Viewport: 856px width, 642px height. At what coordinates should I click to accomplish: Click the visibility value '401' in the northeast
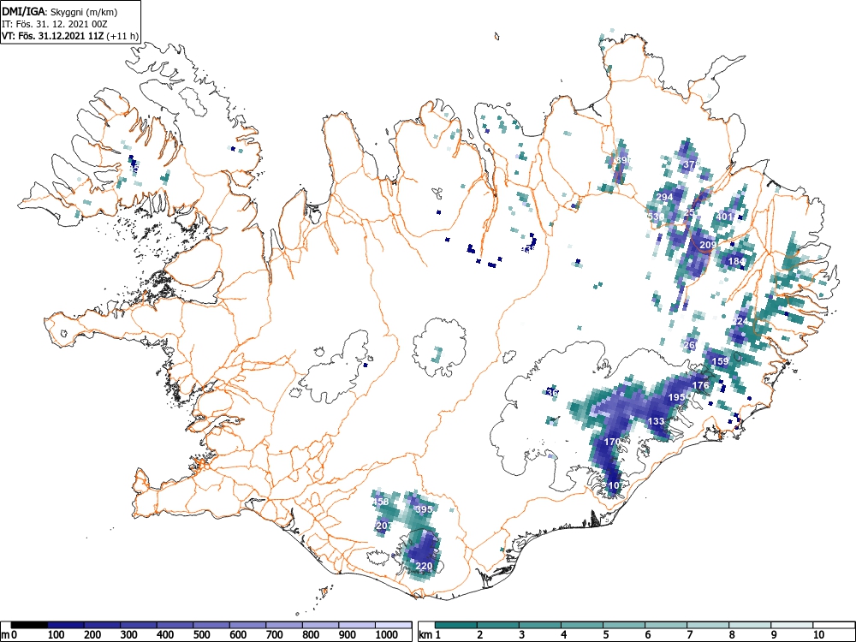[724, 217]
